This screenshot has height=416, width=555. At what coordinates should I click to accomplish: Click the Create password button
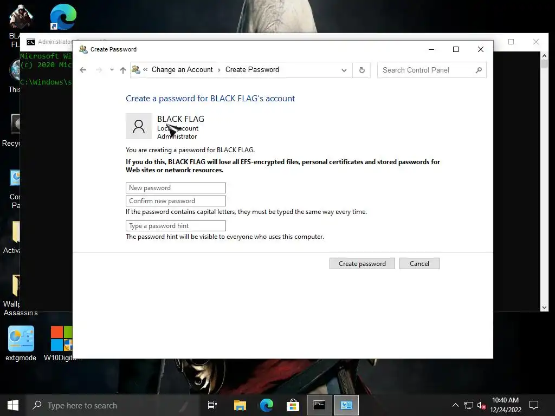pyautogui.click(x=362, y=264)
